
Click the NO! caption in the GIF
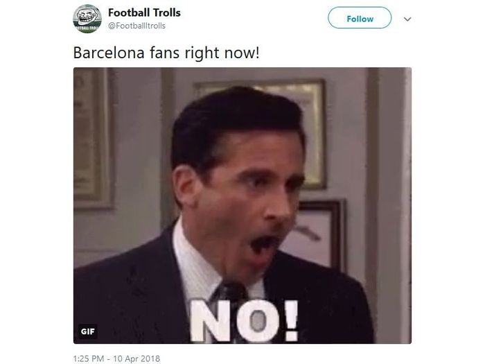pos(244,320)
